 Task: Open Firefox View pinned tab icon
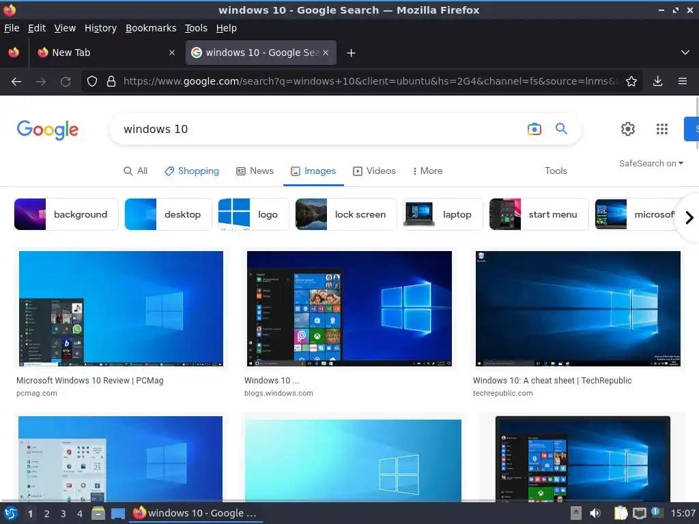pos(14,53)
